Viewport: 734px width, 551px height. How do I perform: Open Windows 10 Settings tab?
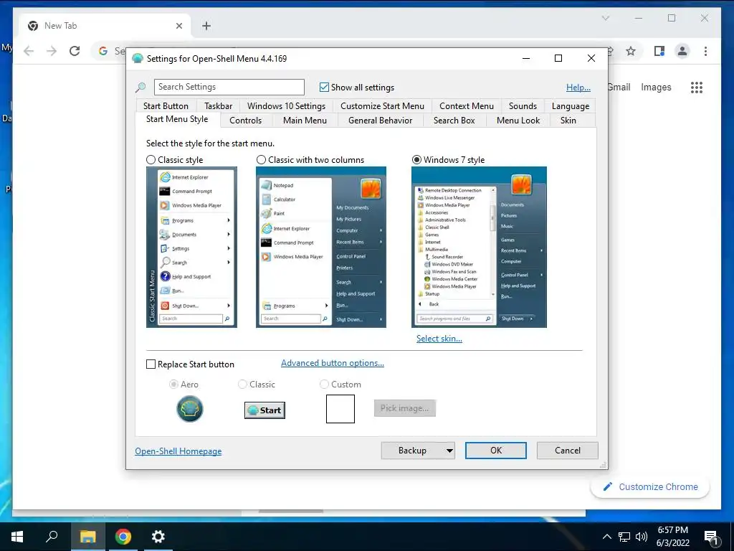[287, 106]
